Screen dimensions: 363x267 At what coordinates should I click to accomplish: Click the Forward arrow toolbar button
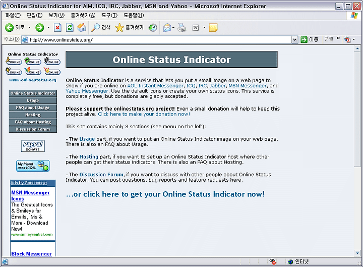point(40,28)
